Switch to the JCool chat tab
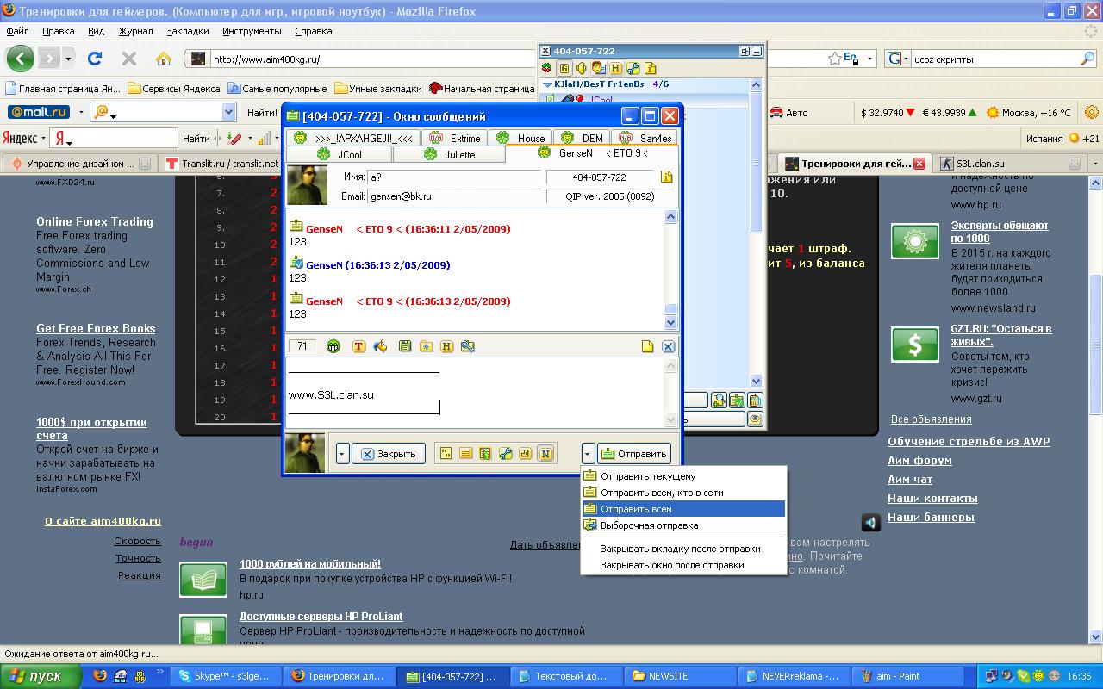 339,154
